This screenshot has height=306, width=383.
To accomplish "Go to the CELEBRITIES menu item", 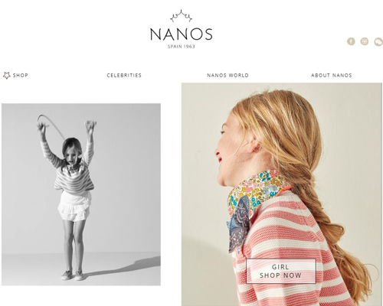I will point(124,76).
